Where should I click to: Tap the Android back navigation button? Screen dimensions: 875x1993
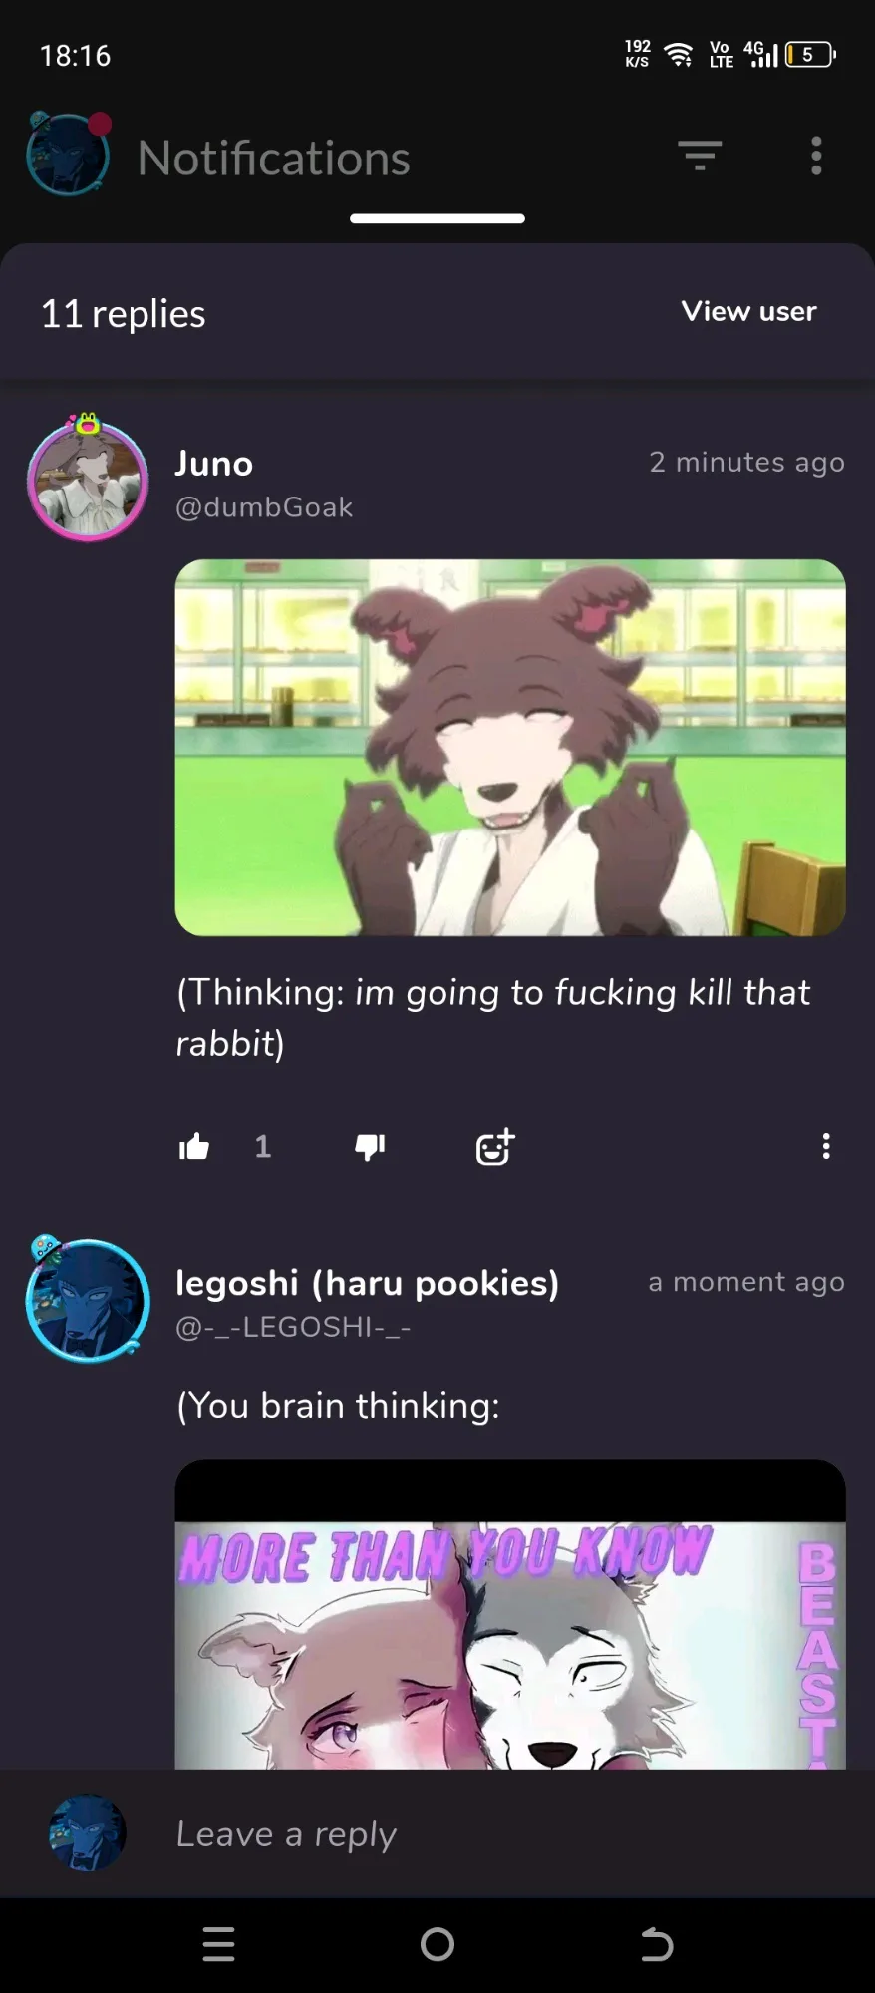tap(656, 1944)
